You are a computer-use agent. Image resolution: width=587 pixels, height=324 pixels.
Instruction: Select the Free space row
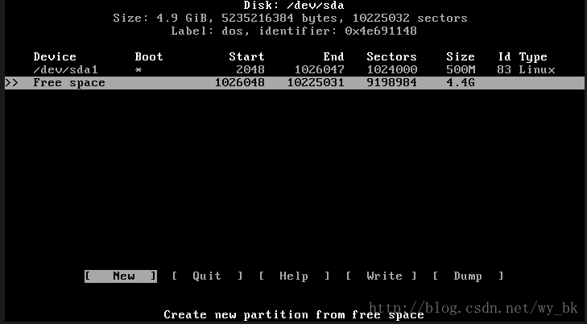pos(294,83)
